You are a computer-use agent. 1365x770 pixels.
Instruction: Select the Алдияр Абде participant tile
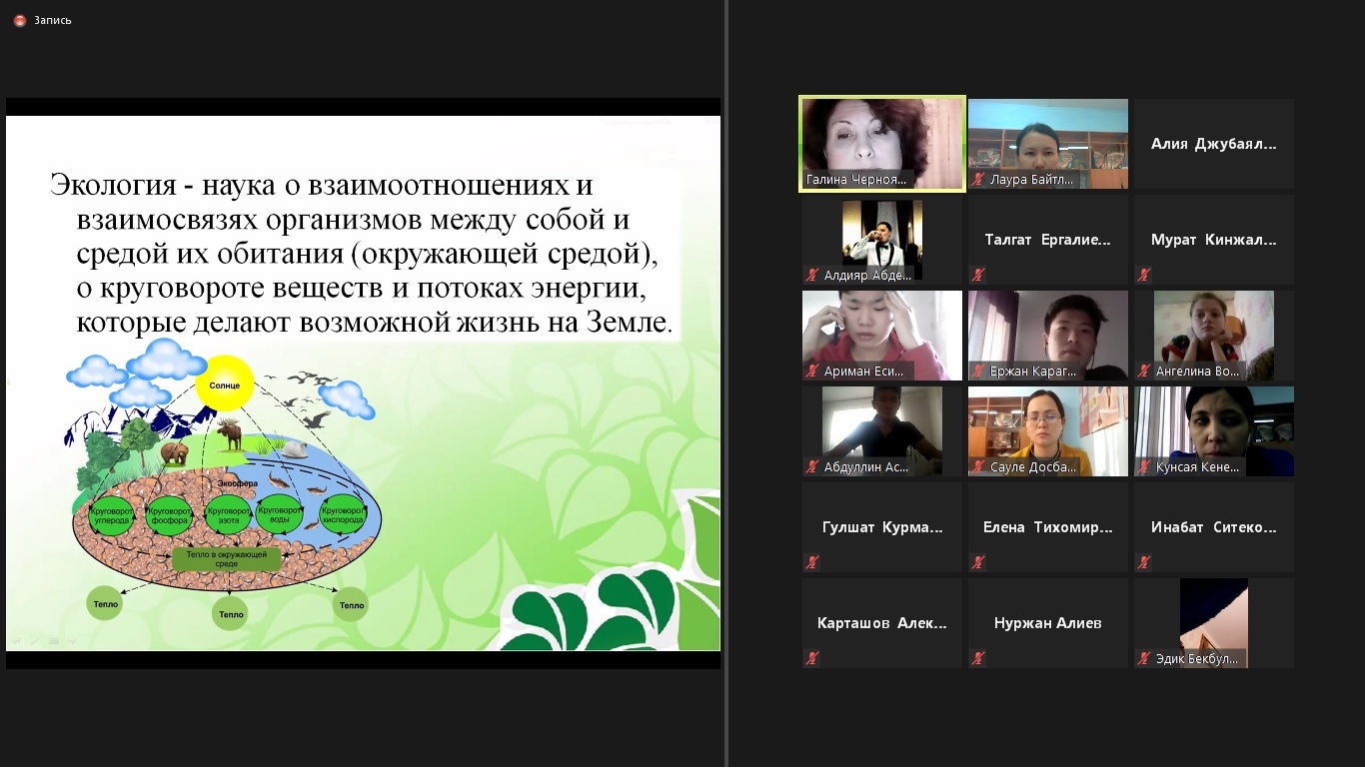(x=882, y=240)
